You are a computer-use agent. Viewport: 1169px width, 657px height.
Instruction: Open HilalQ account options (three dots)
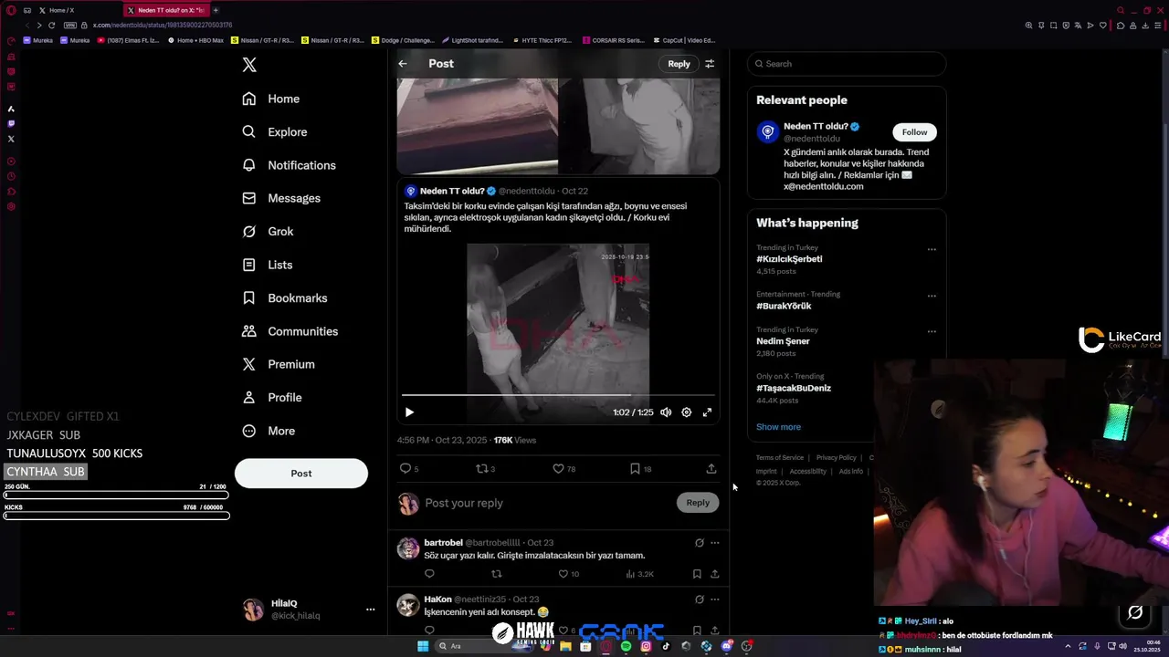(370, 610)
